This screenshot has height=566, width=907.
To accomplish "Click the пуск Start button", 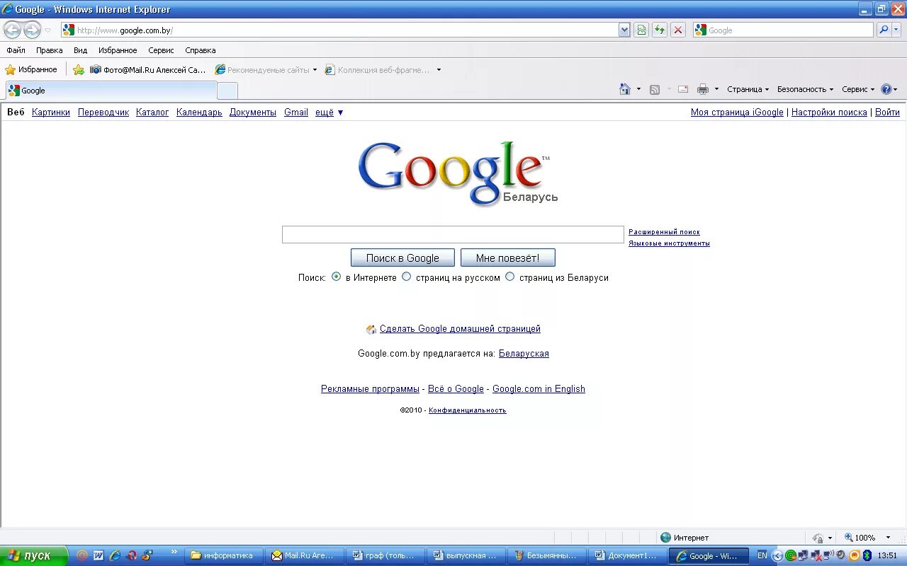I will pyautogui.click(x=33, y=555).
